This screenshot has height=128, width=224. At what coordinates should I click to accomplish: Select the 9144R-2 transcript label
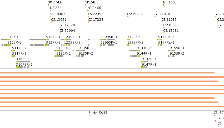[x=144, y=48]
